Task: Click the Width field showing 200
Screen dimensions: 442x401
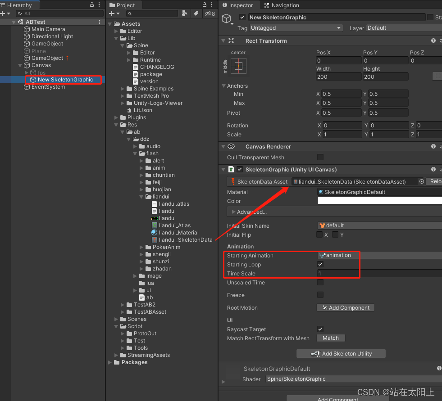Action: (x=338, y=77)
